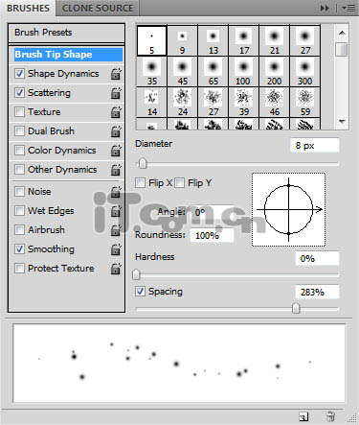Lock the Color Dynamics settings

(x=116, y=151)
